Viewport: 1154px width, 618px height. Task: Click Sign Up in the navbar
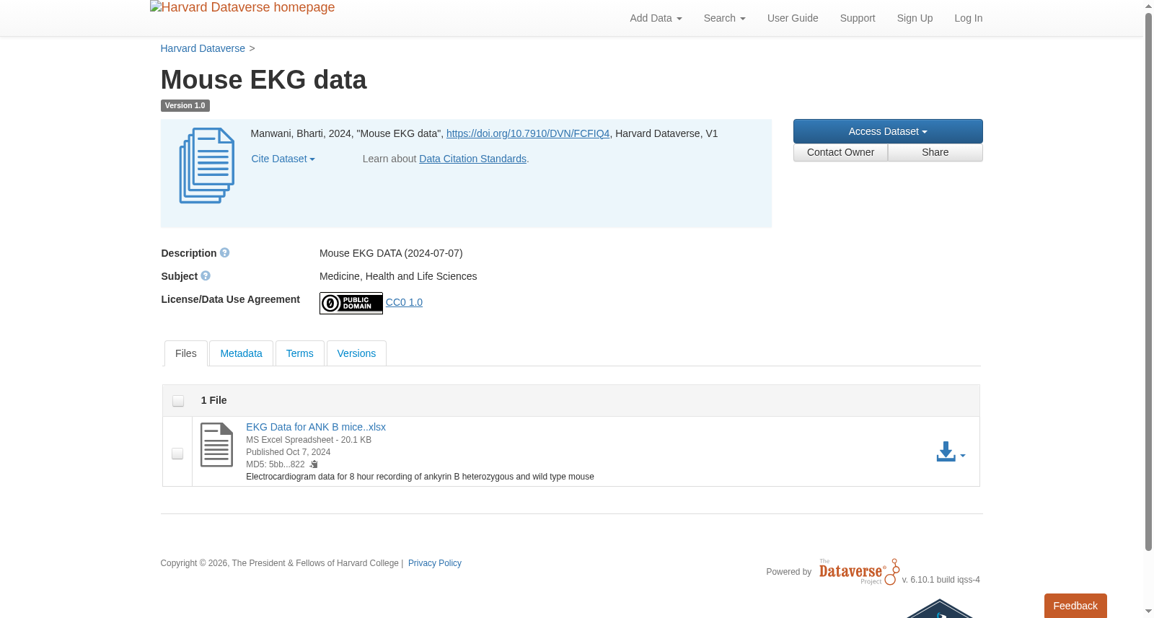point(915,18)
